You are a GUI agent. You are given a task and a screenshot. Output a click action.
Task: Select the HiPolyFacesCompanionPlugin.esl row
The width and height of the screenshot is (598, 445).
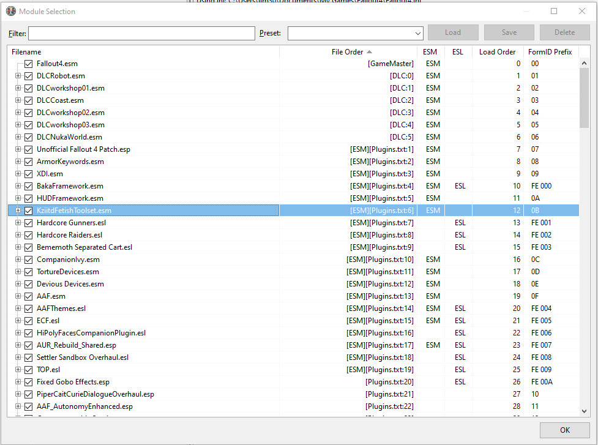tap(294, 333)
